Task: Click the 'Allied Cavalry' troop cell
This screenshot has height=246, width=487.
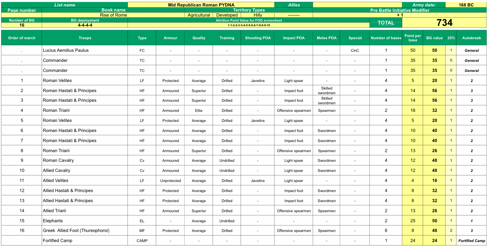Action: 85,170
